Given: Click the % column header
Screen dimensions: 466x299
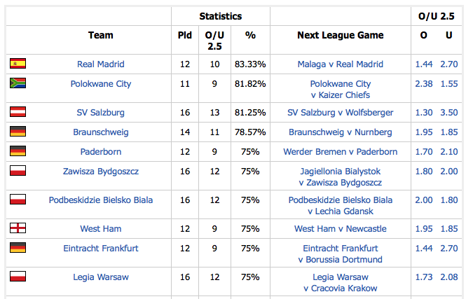Looking at the screenshot, I should click(250, 35).
